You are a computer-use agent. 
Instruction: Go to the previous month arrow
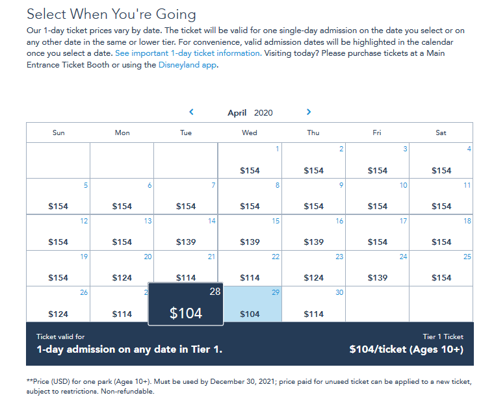coord(191,112)
